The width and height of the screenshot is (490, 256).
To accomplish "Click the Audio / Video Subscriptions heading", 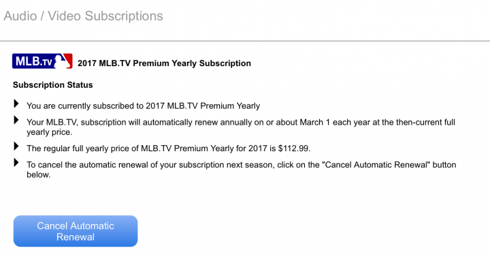I will point(83,16).
